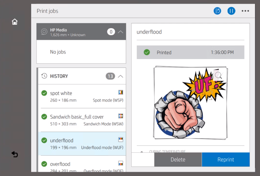The image size is (260, 176).
Task: Select the Sandwich basic_full cover job
Action: pos(82,120)
